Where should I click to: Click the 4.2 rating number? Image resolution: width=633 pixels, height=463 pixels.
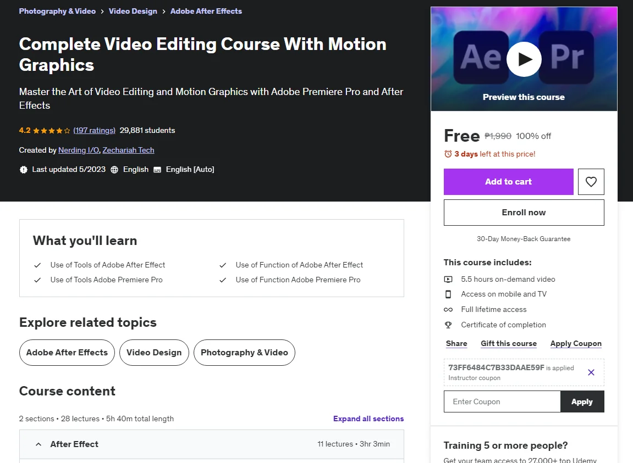25,130
